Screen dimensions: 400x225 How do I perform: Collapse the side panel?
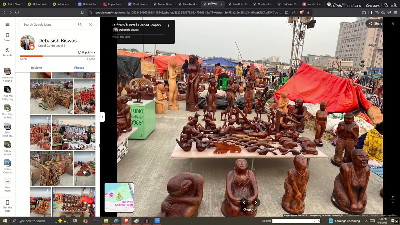(102, 117)
